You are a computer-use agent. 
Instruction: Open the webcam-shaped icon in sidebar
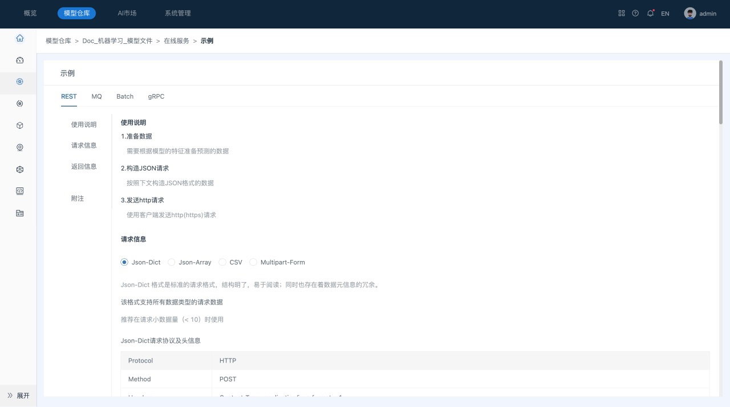click(20, 148)
